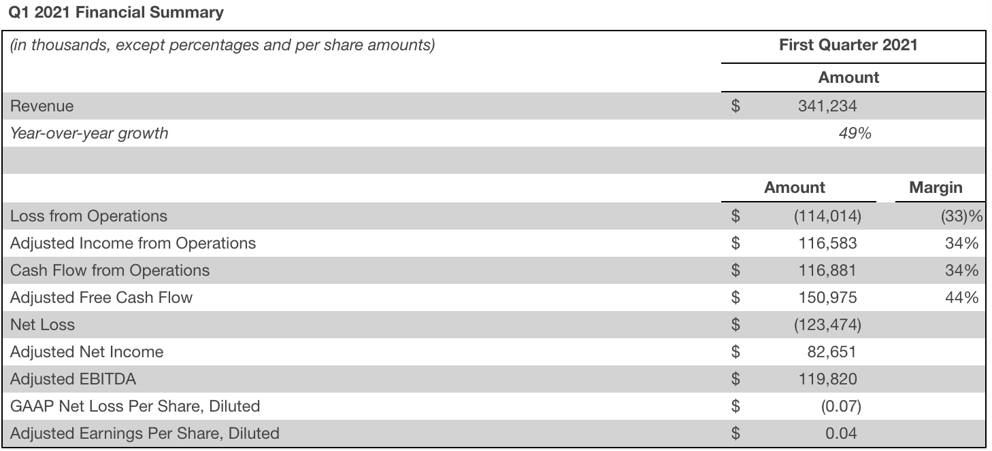This screenshot has width=992, height=451.
Task: Select the Revenue row label
Action: [42, 106]
